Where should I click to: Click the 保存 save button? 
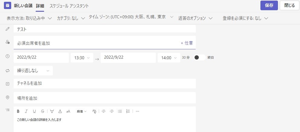pyautogui.click(x=269, y=5)
